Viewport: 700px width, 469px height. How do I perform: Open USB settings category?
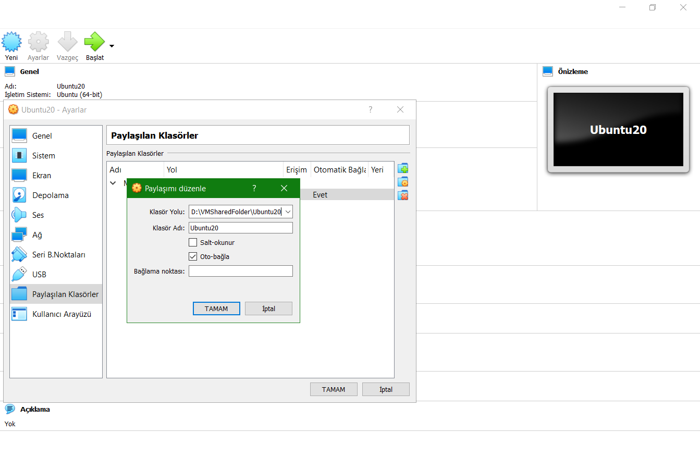point(56,274)
